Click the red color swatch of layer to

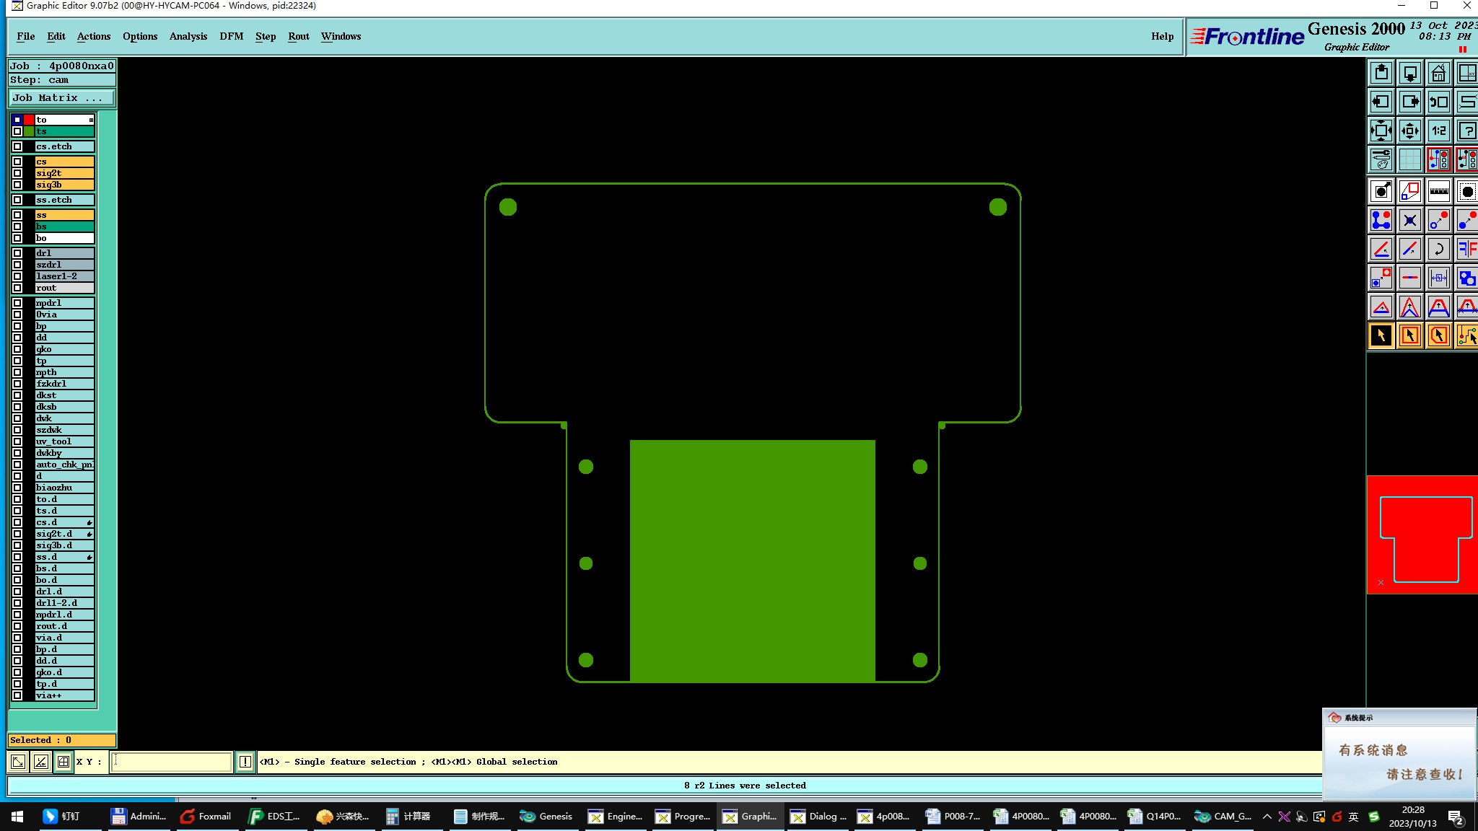(x=29, y=120)
